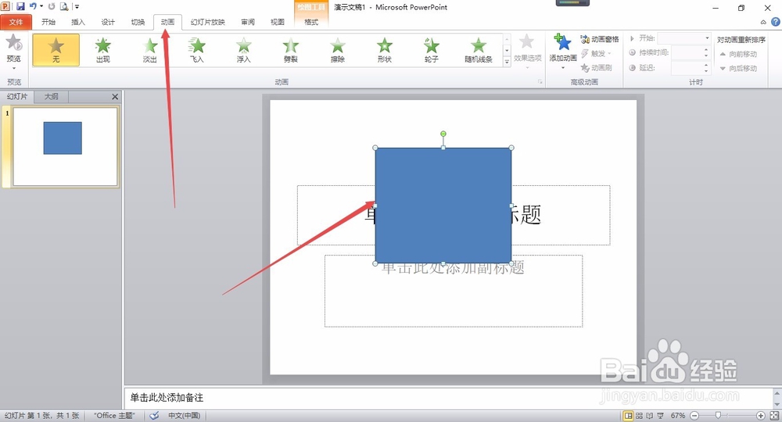This screenshot has width=782, height=422.
Task: Open the PowerPoint help icon
Action: point(776,22)
